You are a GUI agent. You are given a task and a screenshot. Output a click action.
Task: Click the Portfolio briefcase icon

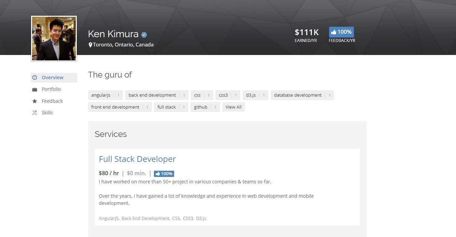tap(34, 89)
